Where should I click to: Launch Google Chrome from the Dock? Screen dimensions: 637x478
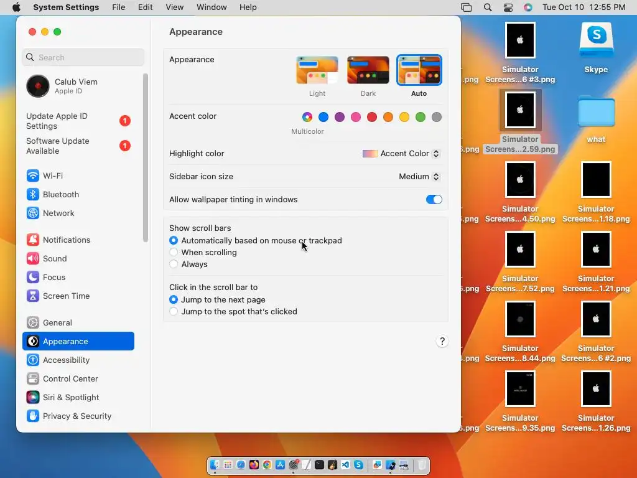point(267,464)
